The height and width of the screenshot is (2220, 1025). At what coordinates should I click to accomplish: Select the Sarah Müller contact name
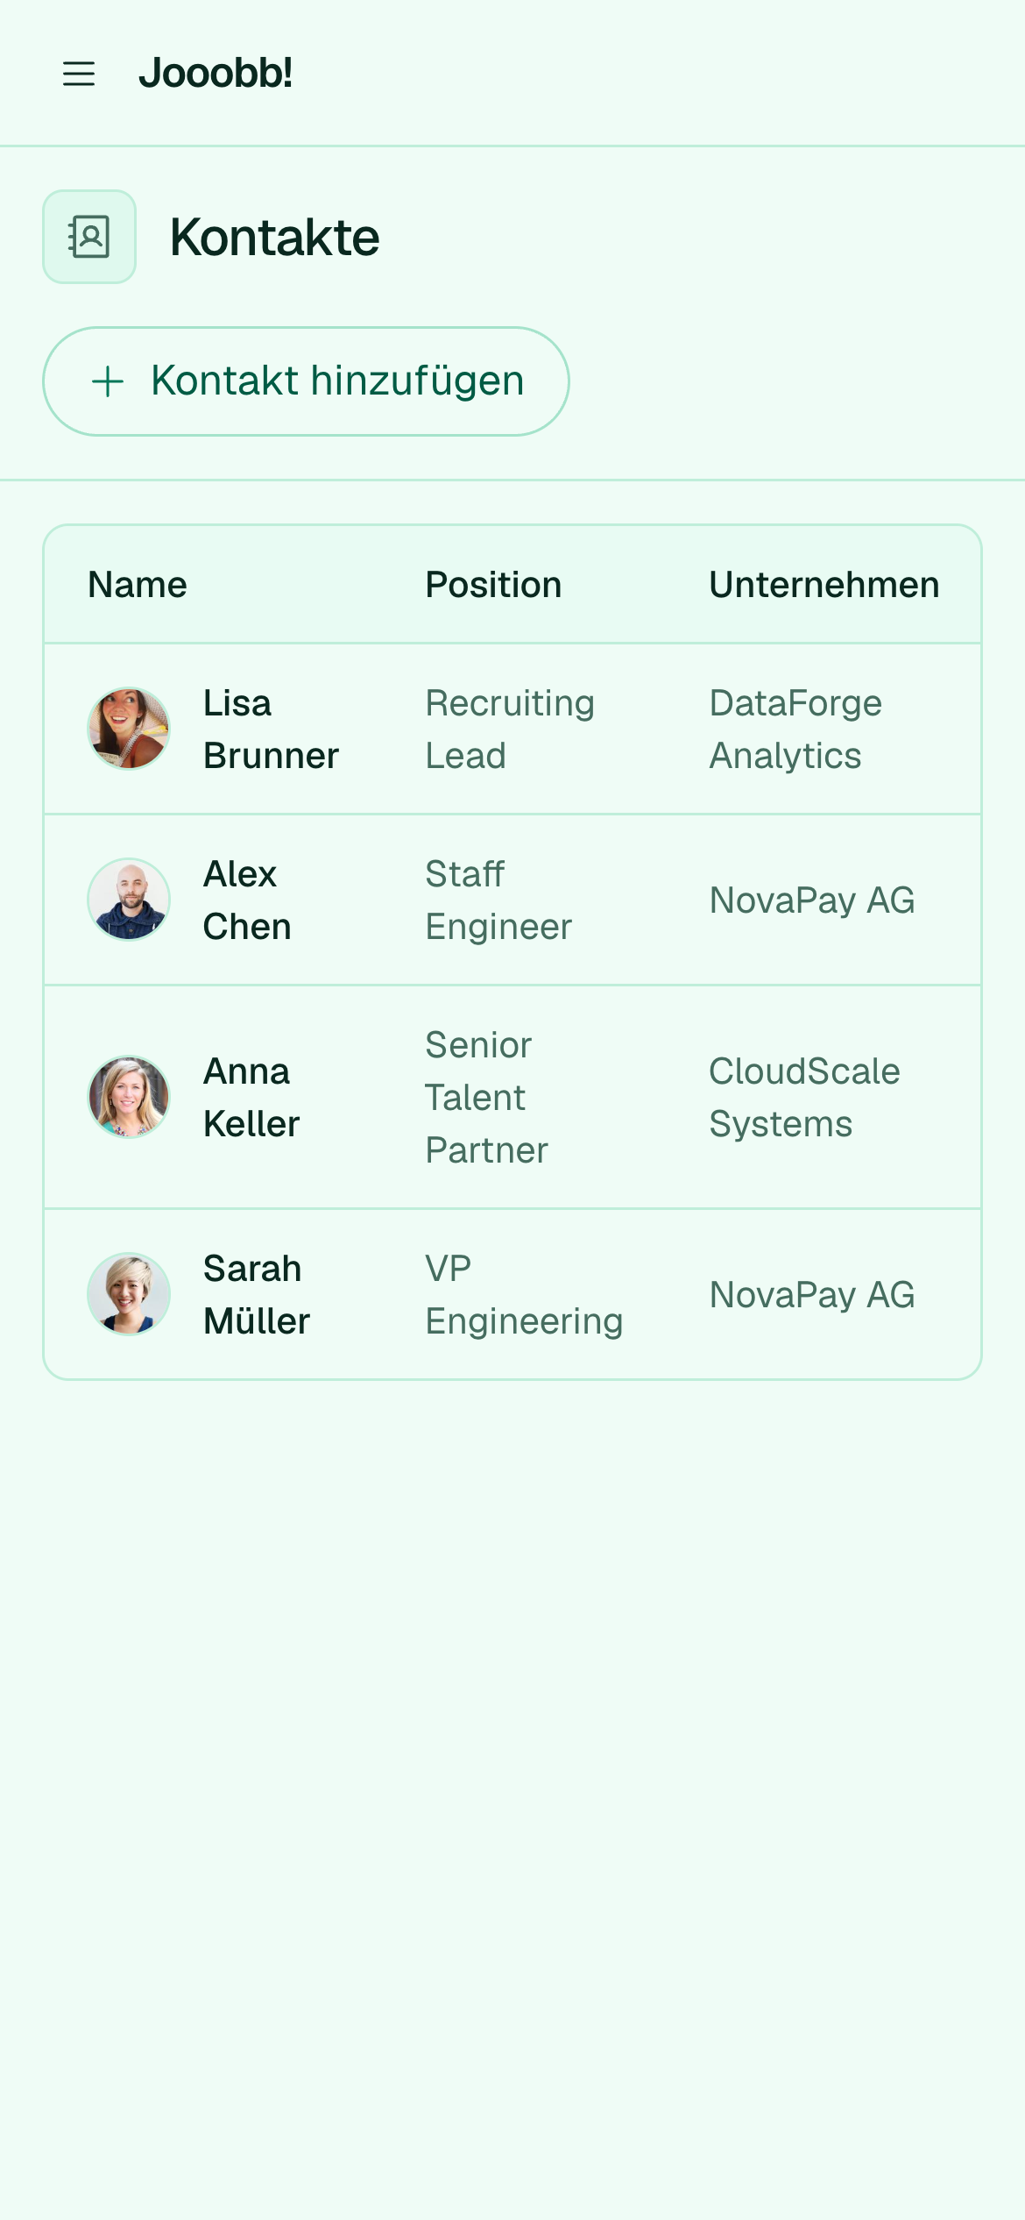tap(257, 1295)
